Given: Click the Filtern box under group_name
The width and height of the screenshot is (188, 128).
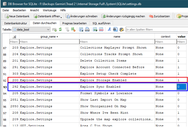Looking at the screenshot, I should pyautogui.click(x=49, y=42).
